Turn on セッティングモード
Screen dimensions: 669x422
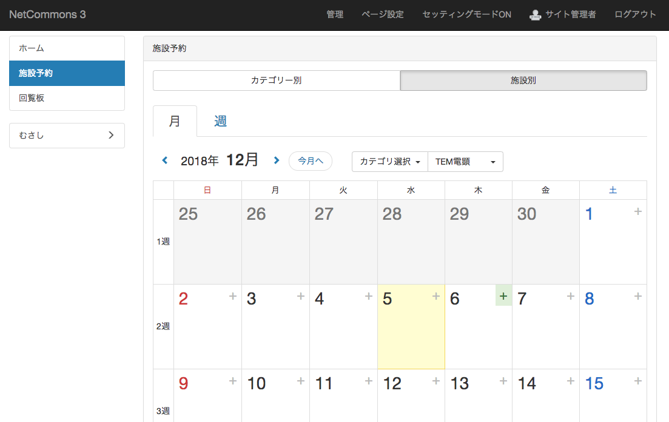click(x=466, y=14)
